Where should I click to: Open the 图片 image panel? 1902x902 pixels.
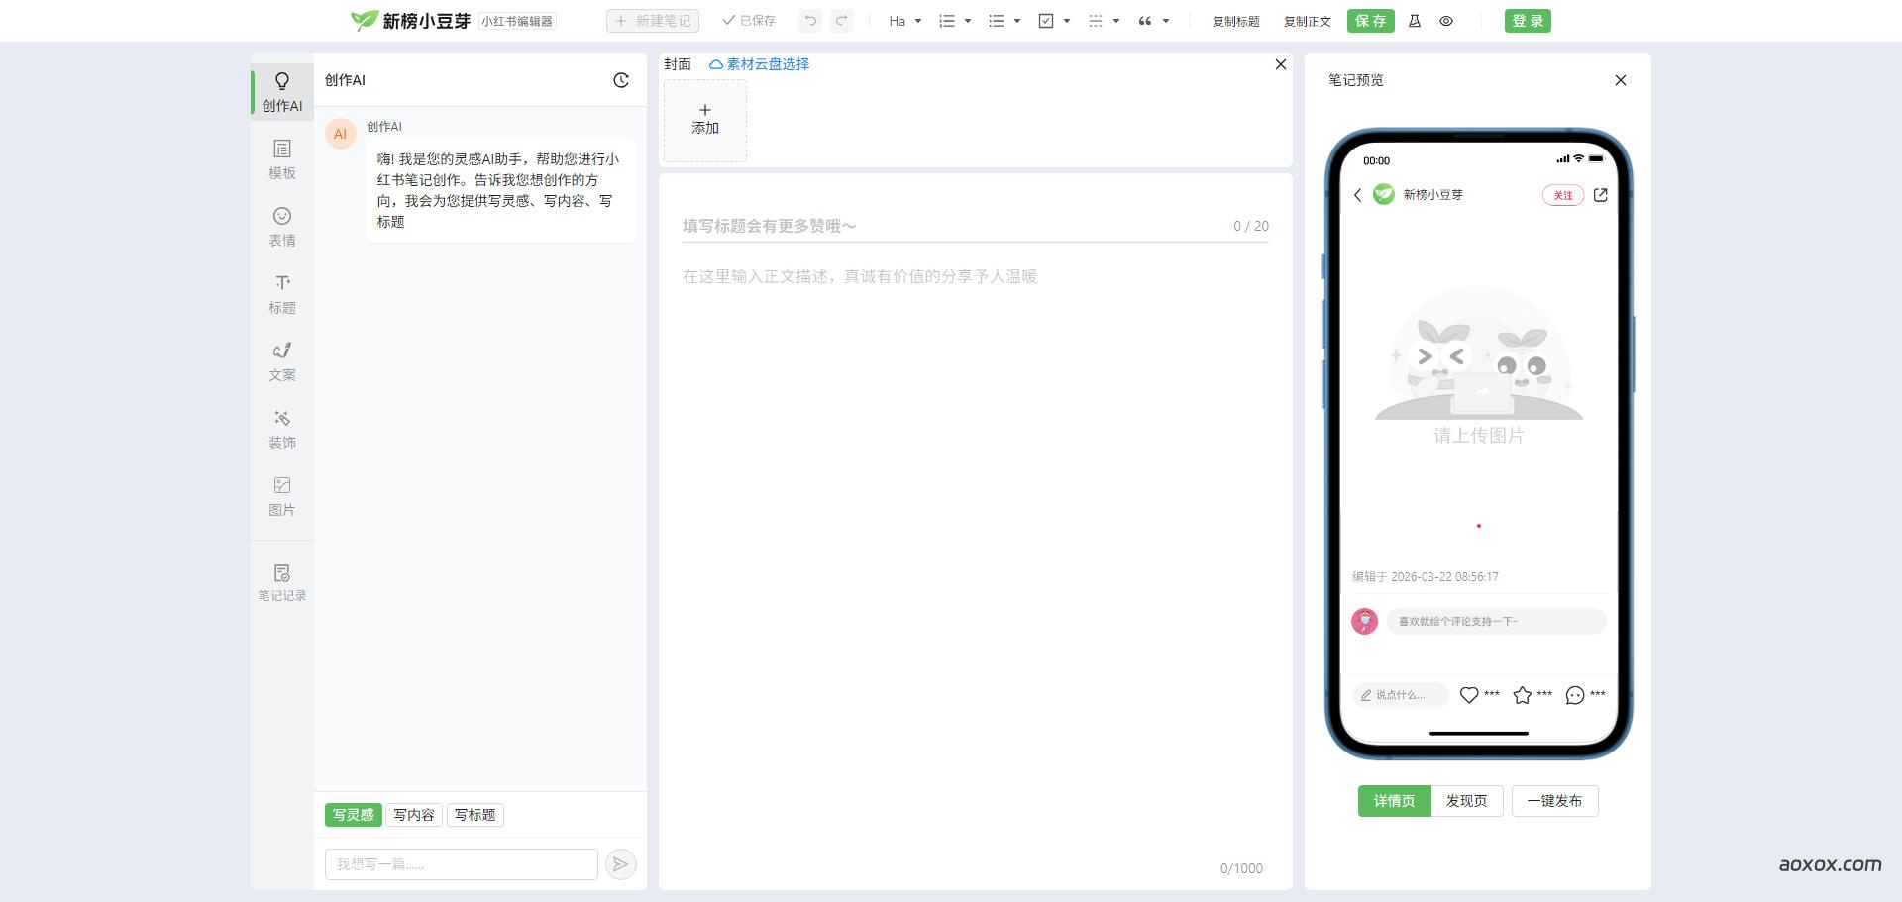pos(282,496)
